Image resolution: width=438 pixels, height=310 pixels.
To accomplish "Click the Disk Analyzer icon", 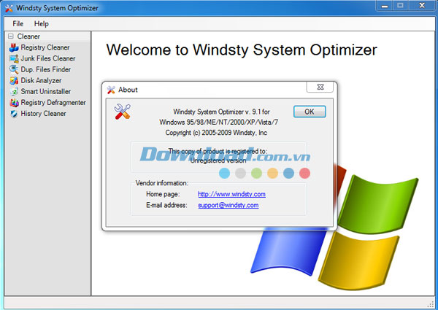I will point(14,81).
